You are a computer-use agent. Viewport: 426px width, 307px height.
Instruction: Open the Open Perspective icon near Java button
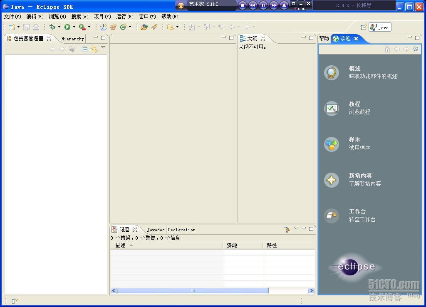coord(364,27)
